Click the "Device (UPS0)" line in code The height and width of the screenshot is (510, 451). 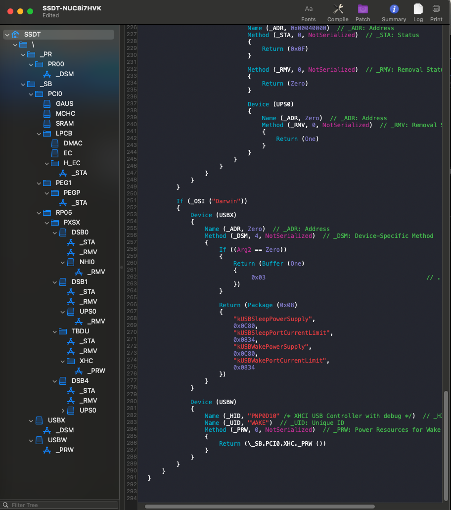[x=271, y=104]
